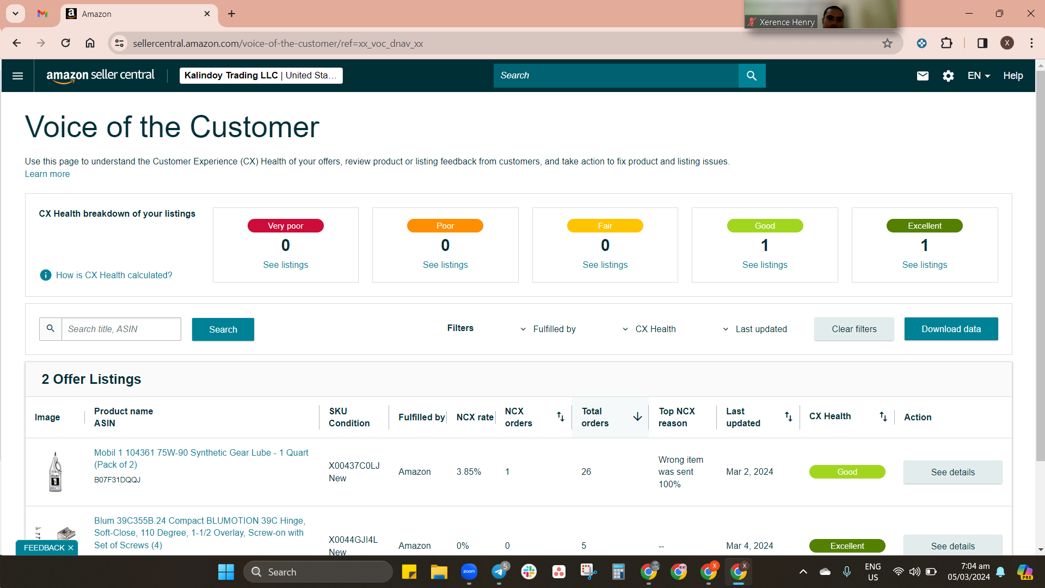The image size is (1045, 588).
Task: Go back to the previous page
Action: pyautogui.click(x=16, y=43)
